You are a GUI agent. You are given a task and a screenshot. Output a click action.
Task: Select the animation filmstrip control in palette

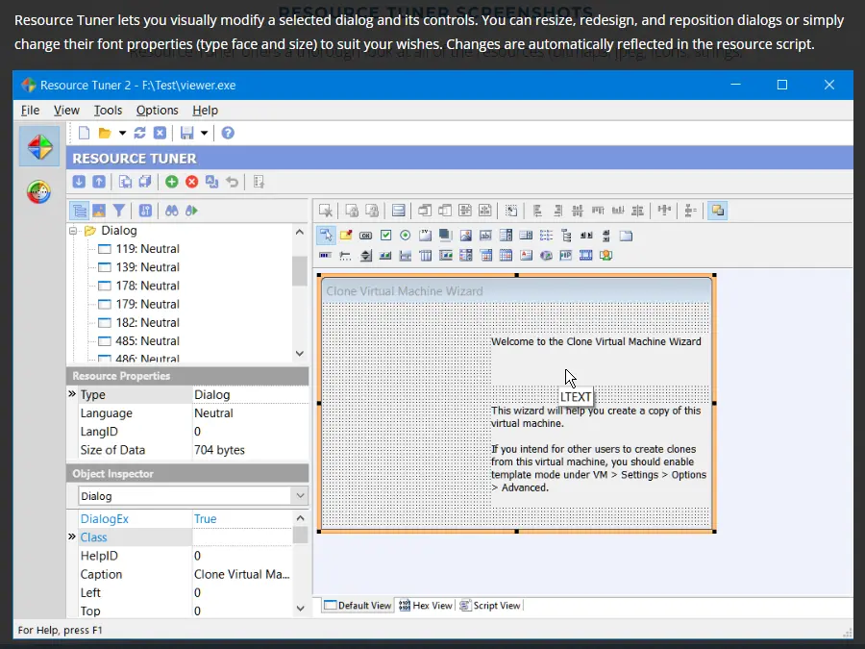click(586, 256)
